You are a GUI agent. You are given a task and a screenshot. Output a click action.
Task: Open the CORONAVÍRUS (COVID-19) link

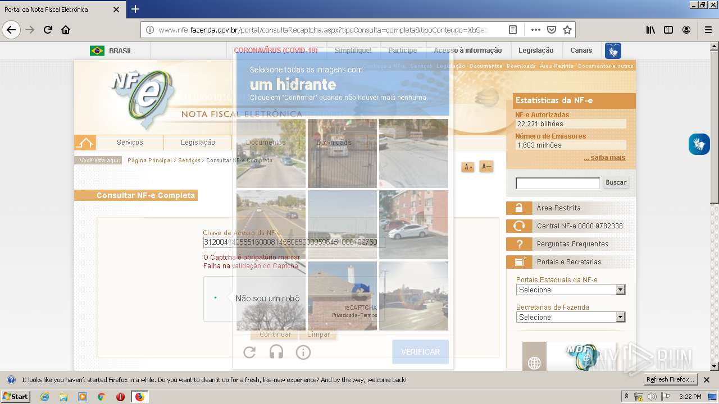click(276, 50)
